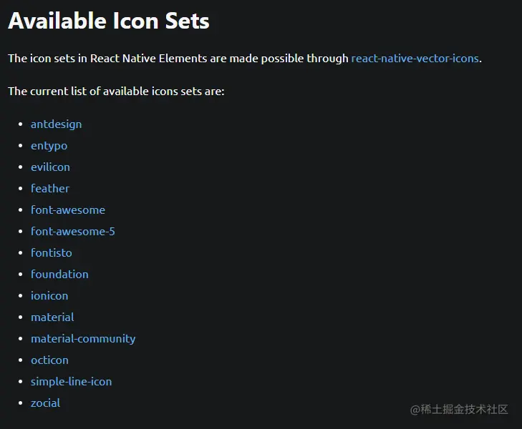
Task: Open the material-community link
Action: click(x=83, y=339)
